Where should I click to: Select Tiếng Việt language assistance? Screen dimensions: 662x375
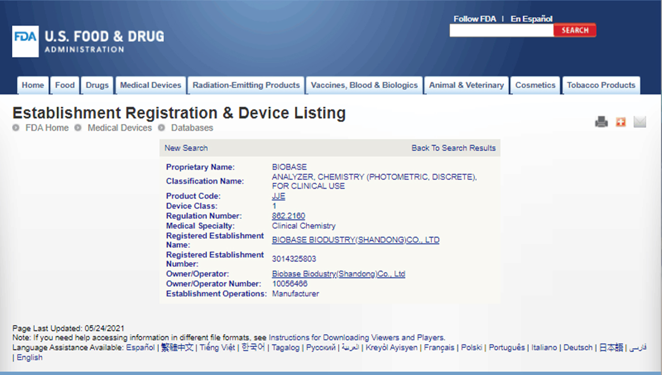pos(217,348)
